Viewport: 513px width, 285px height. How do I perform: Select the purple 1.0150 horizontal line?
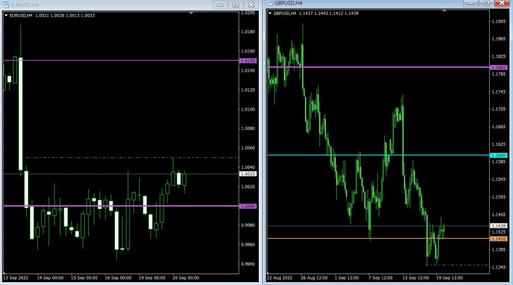coord(114,60)
